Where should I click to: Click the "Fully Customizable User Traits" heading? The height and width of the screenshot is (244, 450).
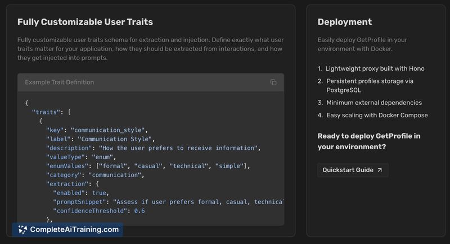tap(85, 22)
